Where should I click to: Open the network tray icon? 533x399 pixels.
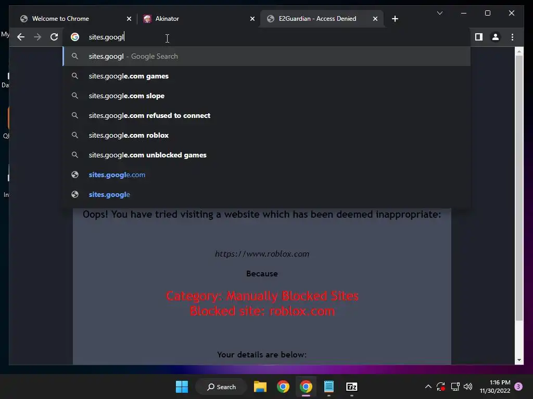click(455, 387)
